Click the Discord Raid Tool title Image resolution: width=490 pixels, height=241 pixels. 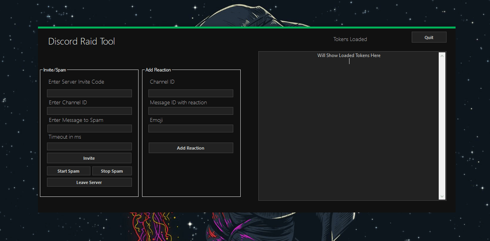pyautogui.click(x=81, y=41)
